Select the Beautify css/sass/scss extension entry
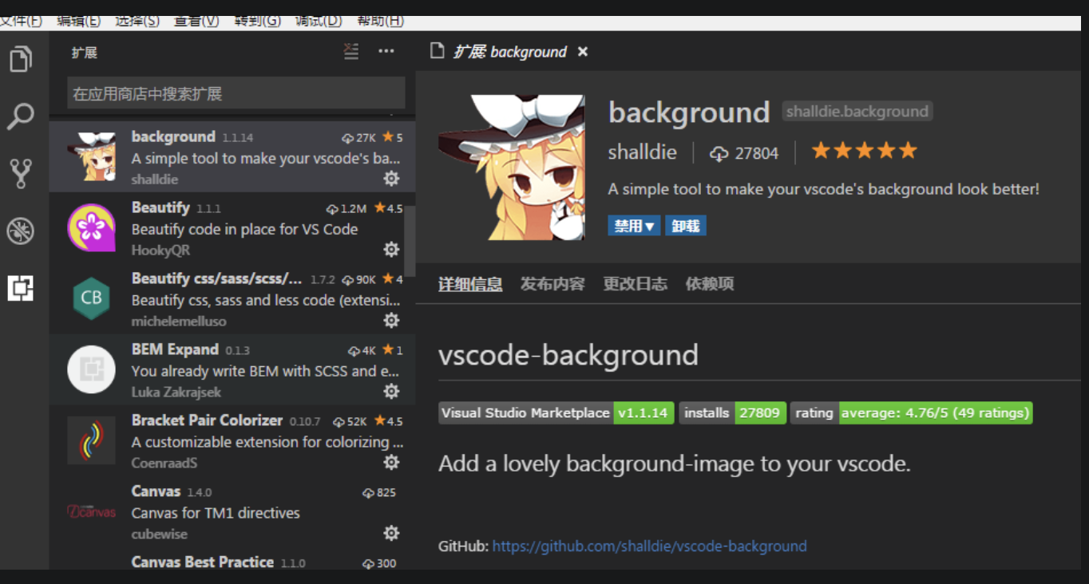The height and width of the screenshot is (584, 1089). (x=232, y=298)
